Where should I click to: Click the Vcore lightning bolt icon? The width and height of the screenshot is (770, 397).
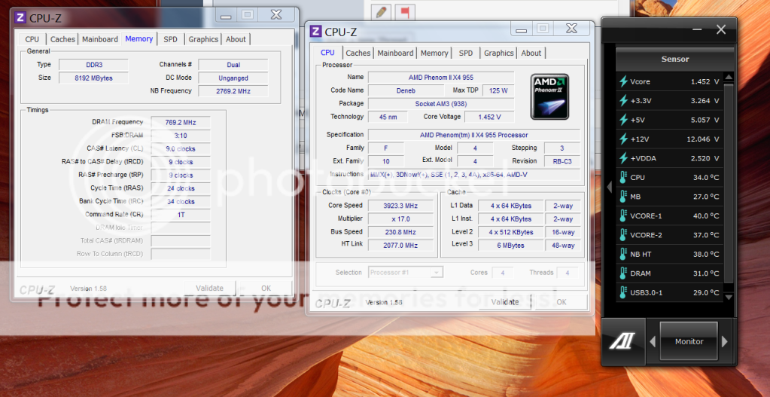pos(624,81)
